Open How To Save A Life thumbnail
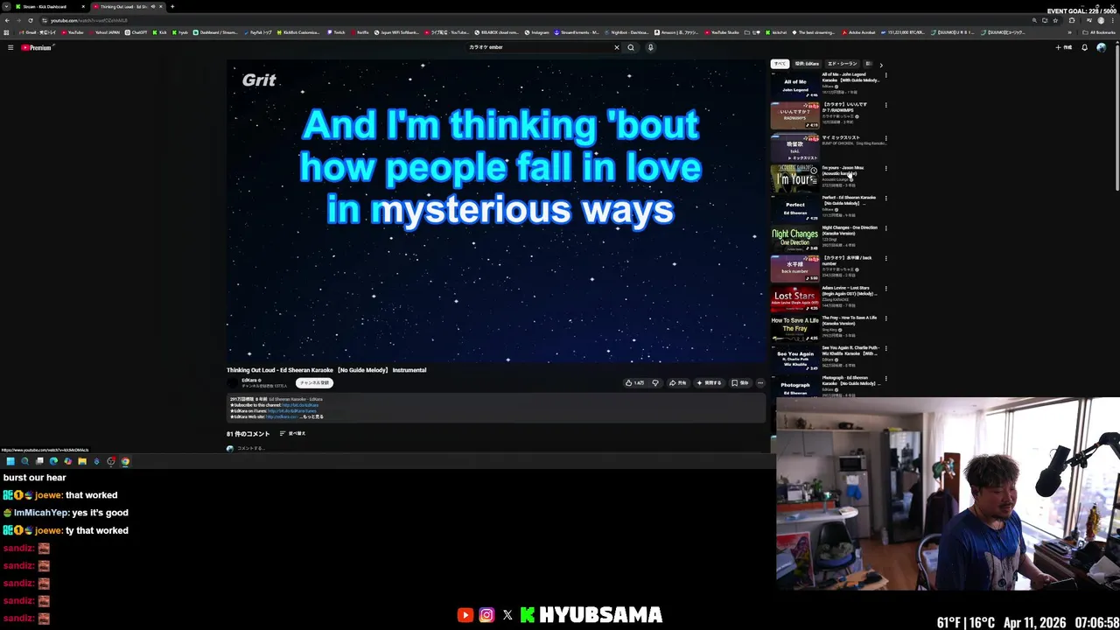Image resolution: width=1120 pixels, height=630 pixels. tap(794, 328)
